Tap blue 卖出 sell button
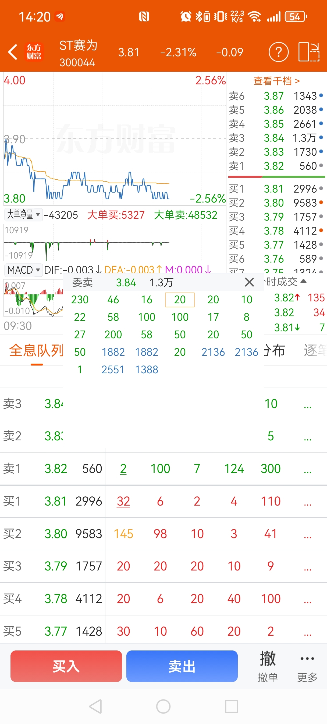The image size is (327, 724). pos(182,666)
